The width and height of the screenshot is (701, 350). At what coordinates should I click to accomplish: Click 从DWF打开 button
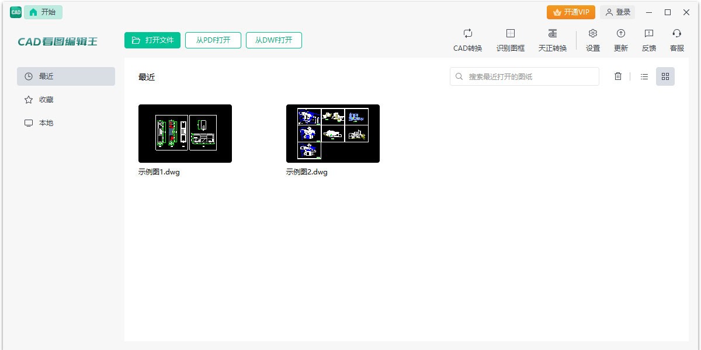(x=274, y=40)
